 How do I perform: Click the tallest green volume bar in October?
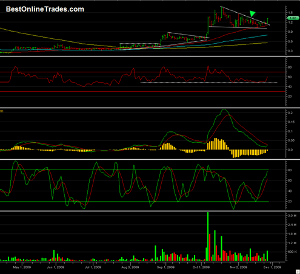[x=208, y=236]
